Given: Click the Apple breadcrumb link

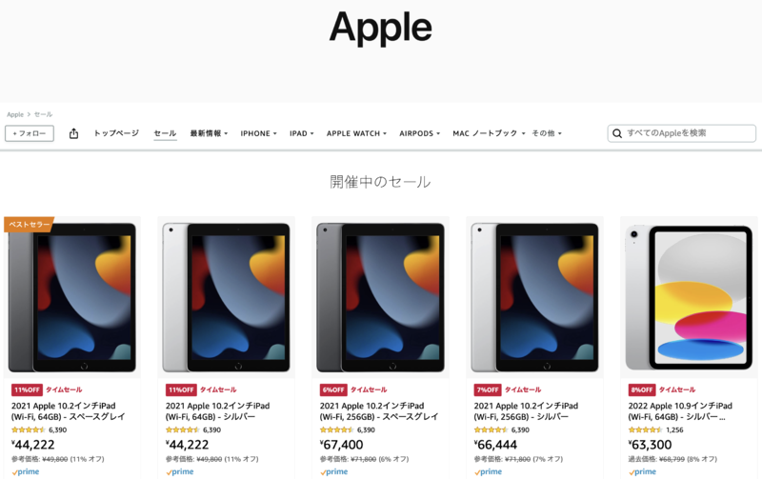Looking at the screenshot, I should (x=15, y=114).
